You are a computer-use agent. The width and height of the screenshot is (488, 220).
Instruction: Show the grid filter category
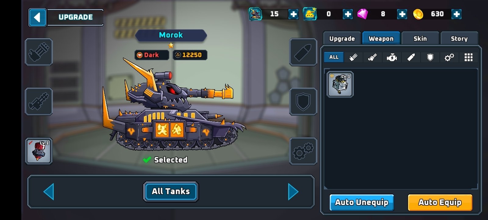(468, 57)
